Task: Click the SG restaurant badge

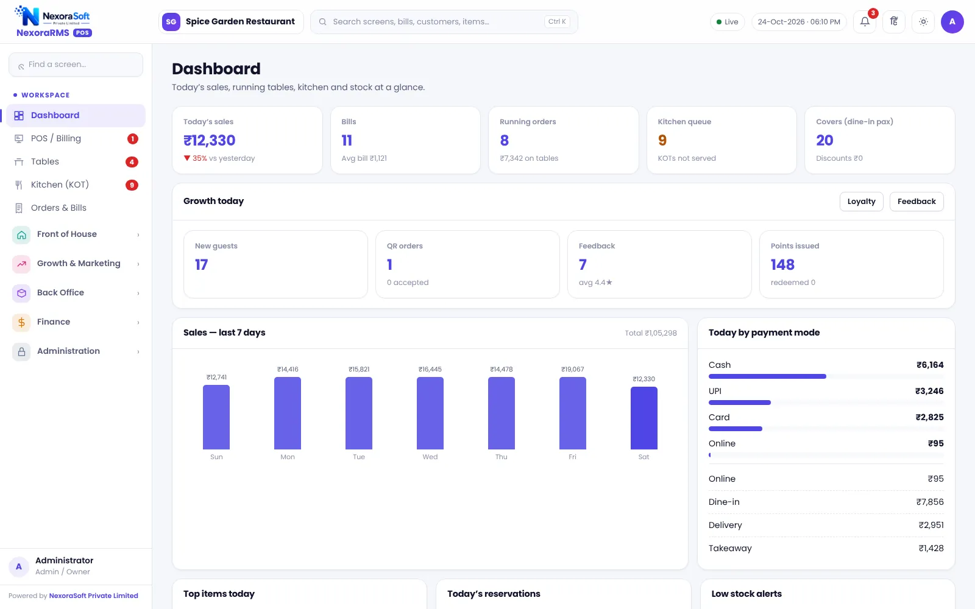Action: click(171, 22)
